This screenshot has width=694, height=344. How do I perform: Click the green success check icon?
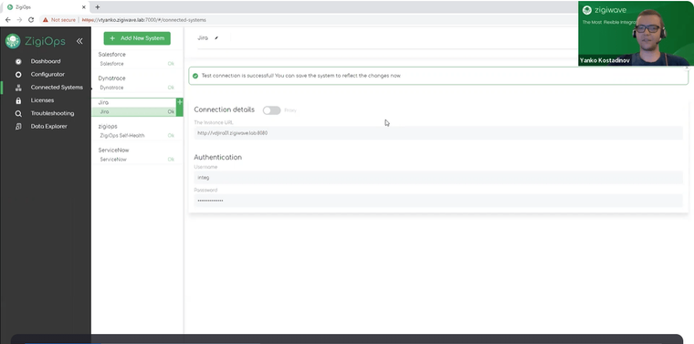click(195, 76)
